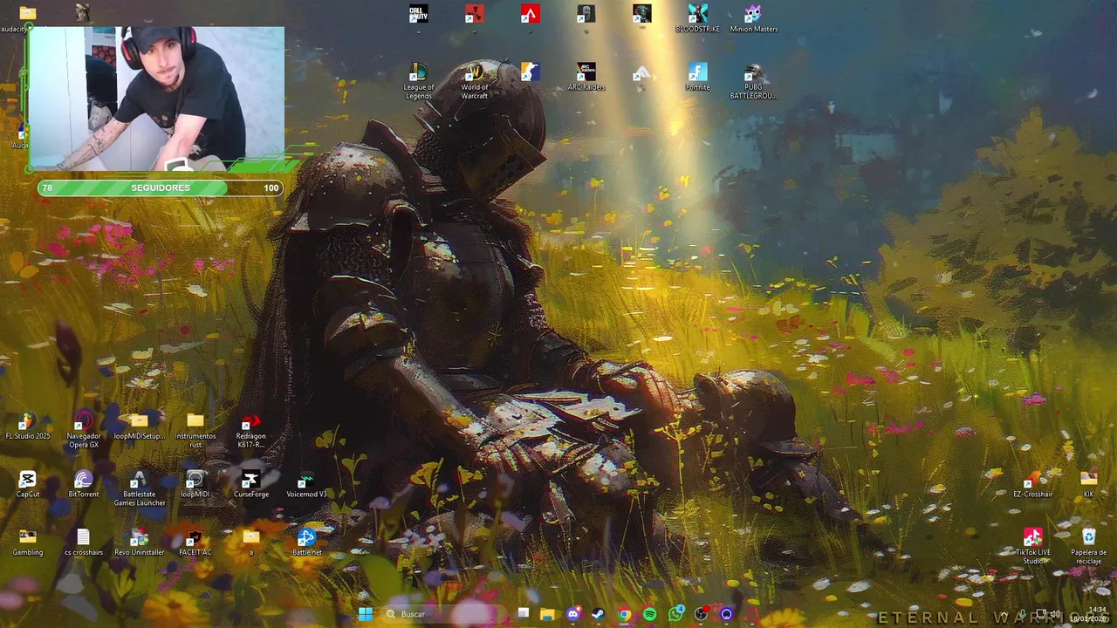Launch FL Studio 2025
This screenshot has width=1117, height=628.
28,427
